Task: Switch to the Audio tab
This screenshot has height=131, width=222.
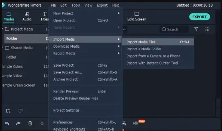Action: (27, 17)
